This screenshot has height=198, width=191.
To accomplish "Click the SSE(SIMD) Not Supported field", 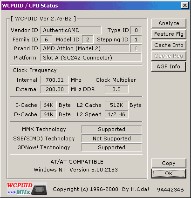I will pos(111,139).
